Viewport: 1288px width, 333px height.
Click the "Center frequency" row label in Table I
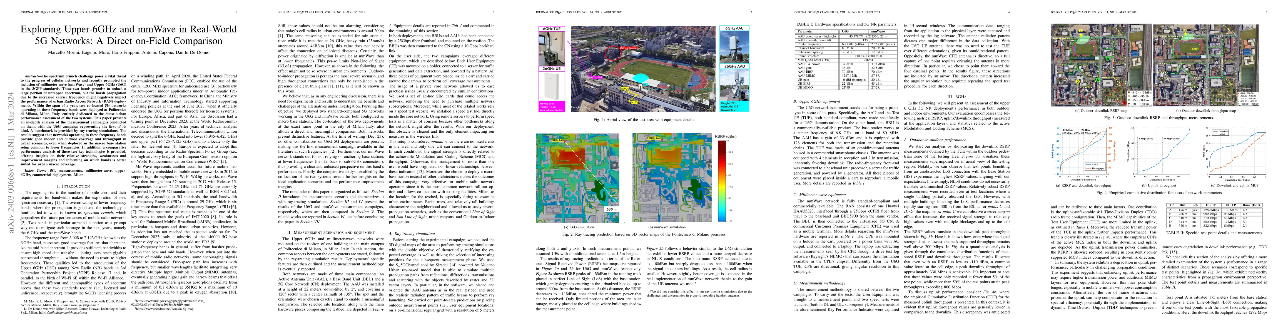[809, 44]
